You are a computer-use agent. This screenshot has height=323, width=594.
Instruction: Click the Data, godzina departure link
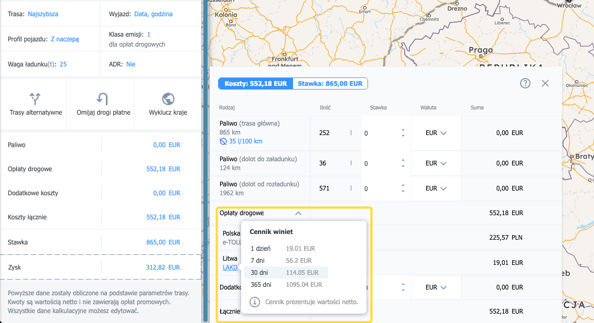click(153, 14)
